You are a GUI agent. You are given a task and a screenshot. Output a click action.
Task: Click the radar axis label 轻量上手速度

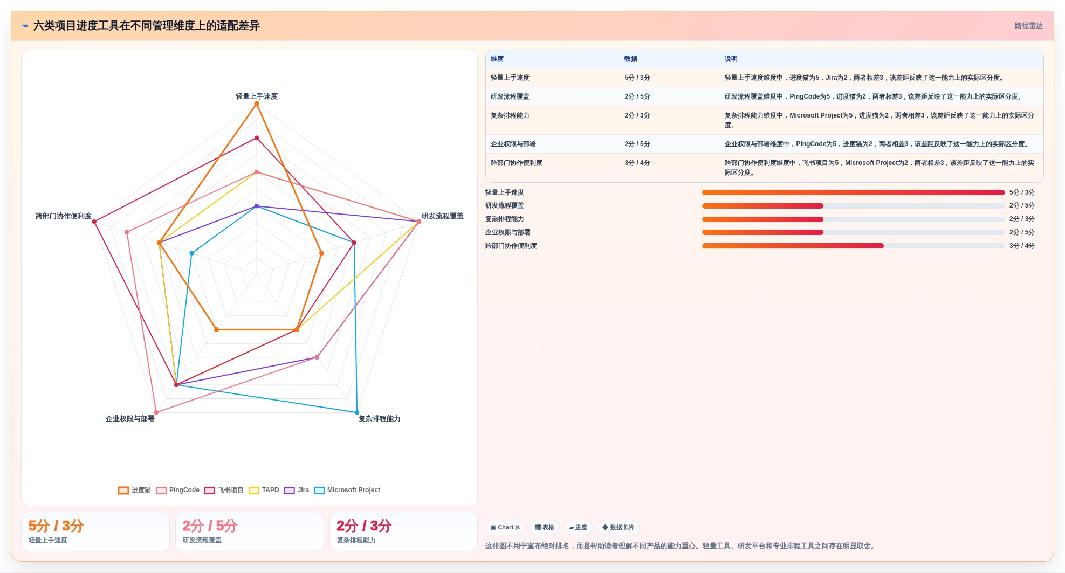coord(257,96)
